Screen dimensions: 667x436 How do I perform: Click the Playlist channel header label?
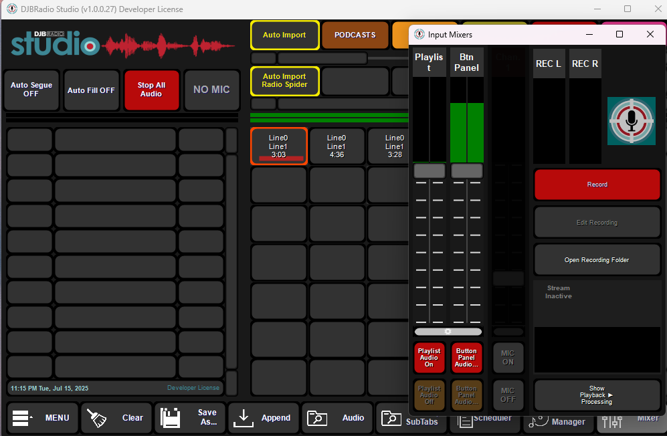click(429, 62)
